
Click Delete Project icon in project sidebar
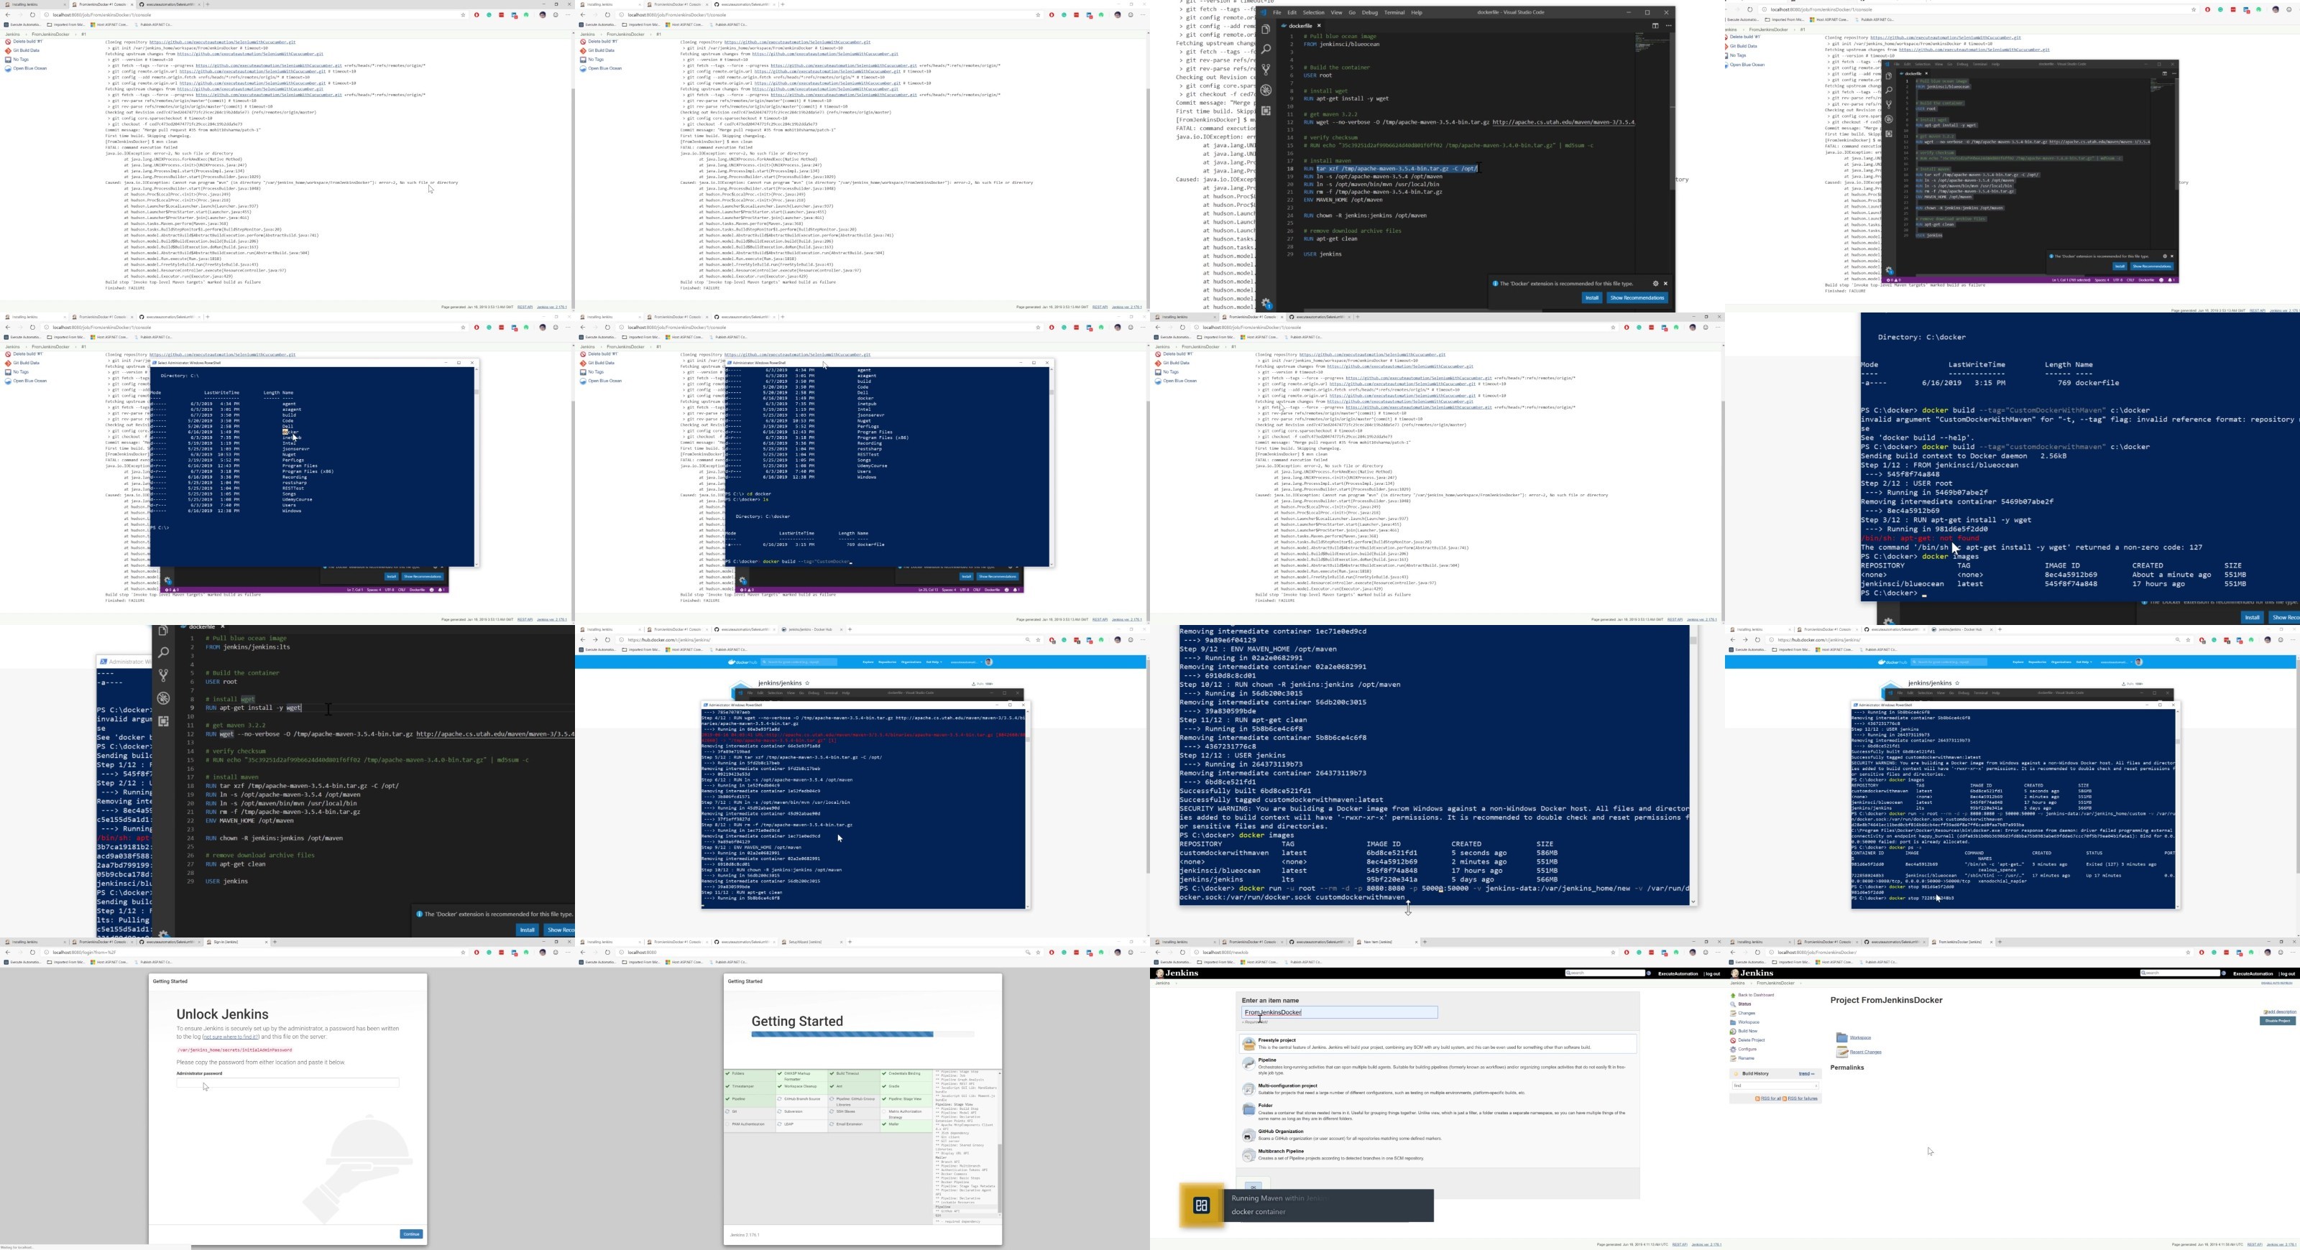click(x=1733, y=1040)
